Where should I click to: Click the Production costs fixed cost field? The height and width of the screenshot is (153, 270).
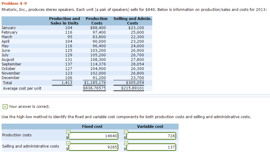tap(93, 136)
